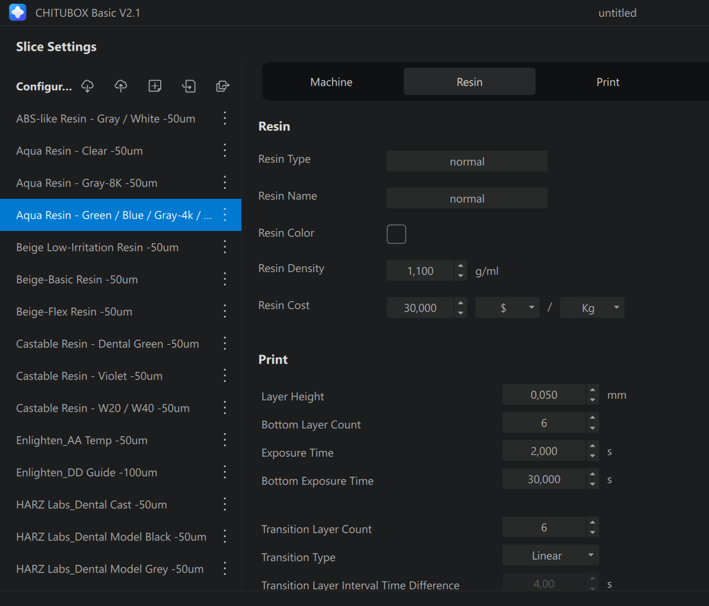The height and width of the screenshot is (606, 709).
Task: Open options menu for Beige-Basic Resin
Action: coord(225,279)
